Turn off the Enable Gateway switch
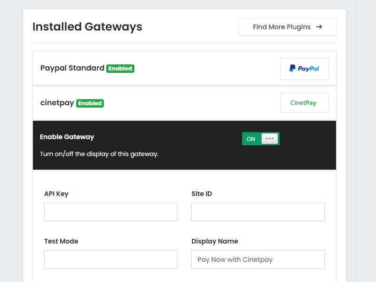376x282 pixels. click(260, 139)
